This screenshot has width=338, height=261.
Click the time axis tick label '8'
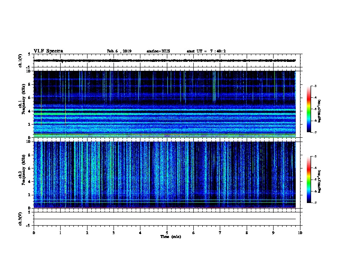[x=247, y=233]
